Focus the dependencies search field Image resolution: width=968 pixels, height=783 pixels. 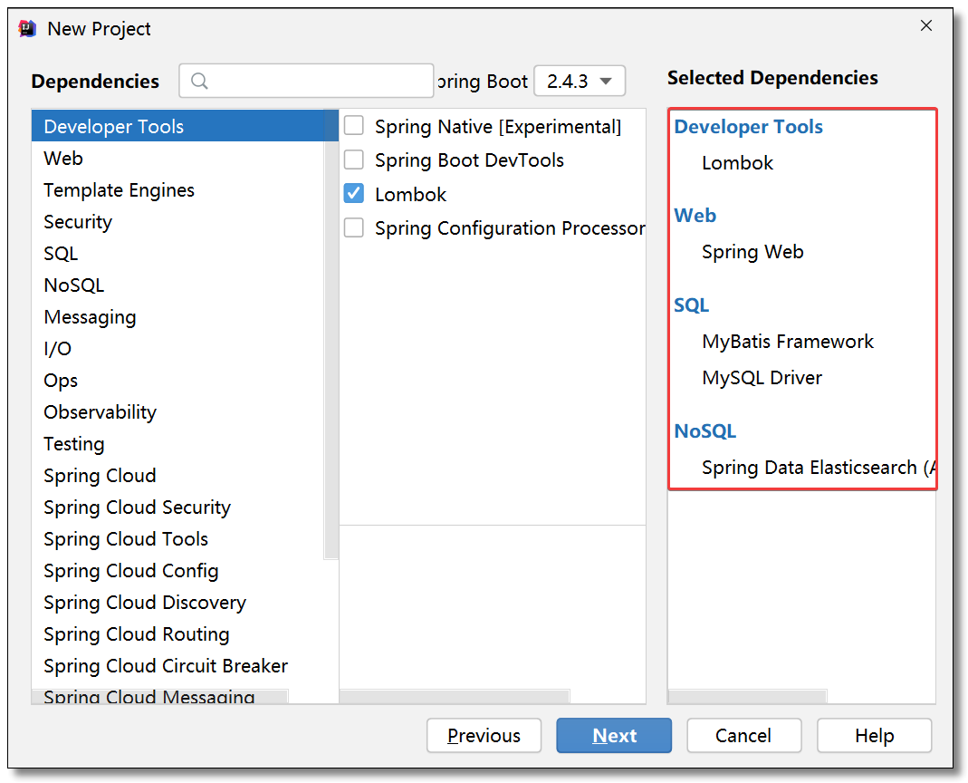click(x=306, y=81)
